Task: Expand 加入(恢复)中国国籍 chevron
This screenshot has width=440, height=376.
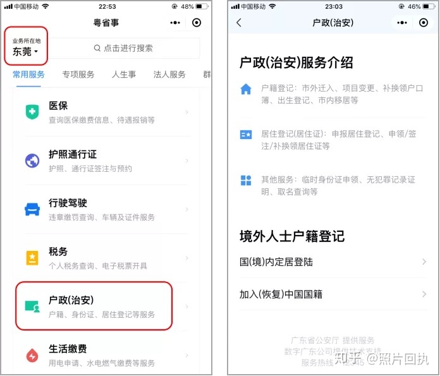Action: pos(424,294)
